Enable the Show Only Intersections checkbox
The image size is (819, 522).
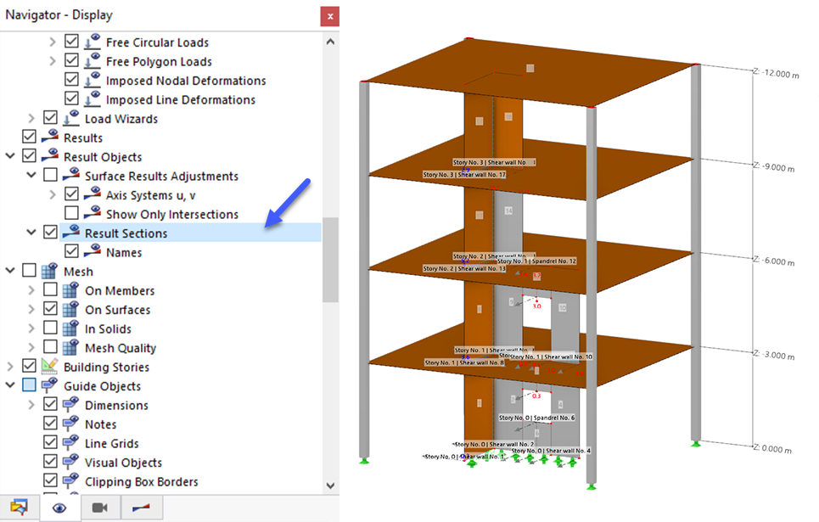(72, 213)
